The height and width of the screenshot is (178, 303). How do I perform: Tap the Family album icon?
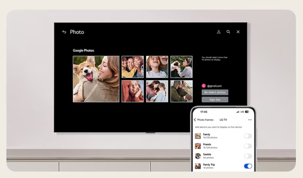[x=198, y=136]
